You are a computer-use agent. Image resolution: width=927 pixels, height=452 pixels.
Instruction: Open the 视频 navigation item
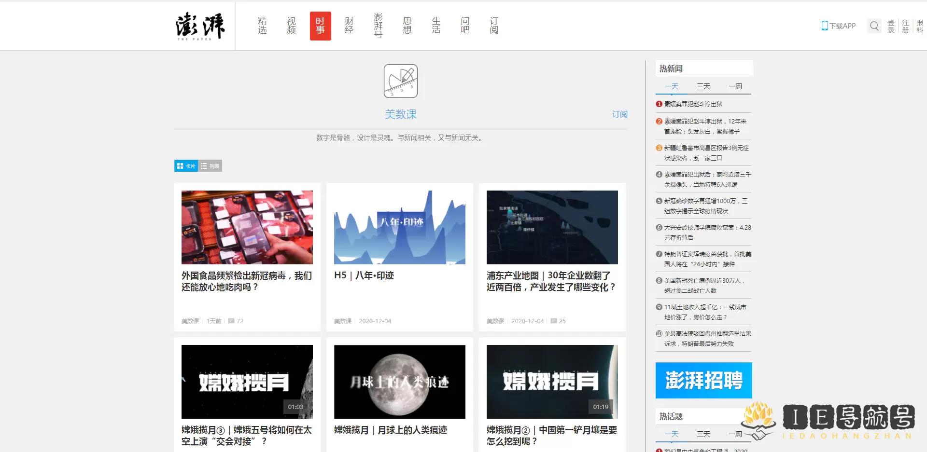[x=291, y=26]
